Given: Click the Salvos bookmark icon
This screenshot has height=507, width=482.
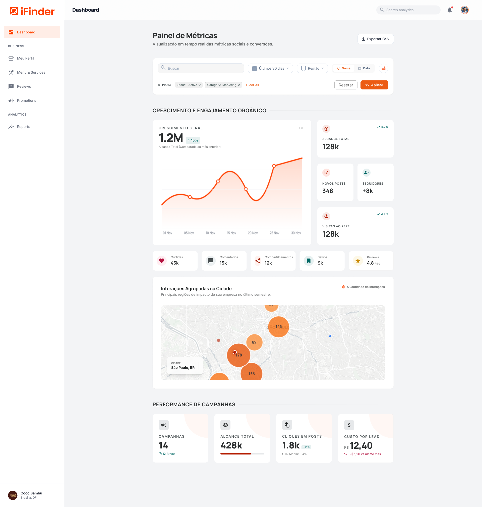Looking at the screenshot, I should (309, 261).
